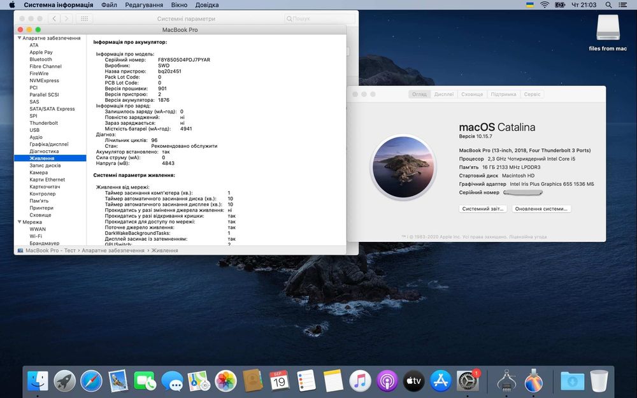
Task: Select 'Bluetooth' in hardware list
Action: point(41,59)
